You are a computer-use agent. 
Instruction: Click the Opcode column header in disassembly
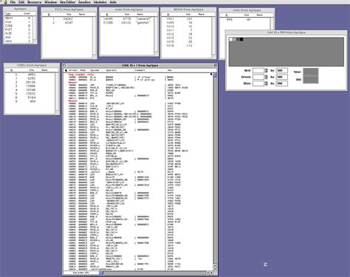[95, 70]
